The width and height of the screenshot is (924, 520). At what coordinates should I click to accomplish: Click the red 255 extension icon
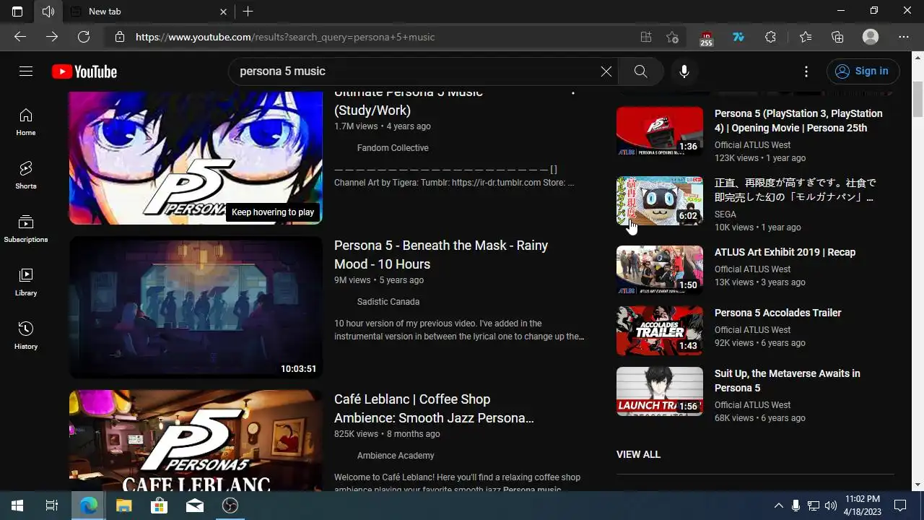click(x=707, y=38)
